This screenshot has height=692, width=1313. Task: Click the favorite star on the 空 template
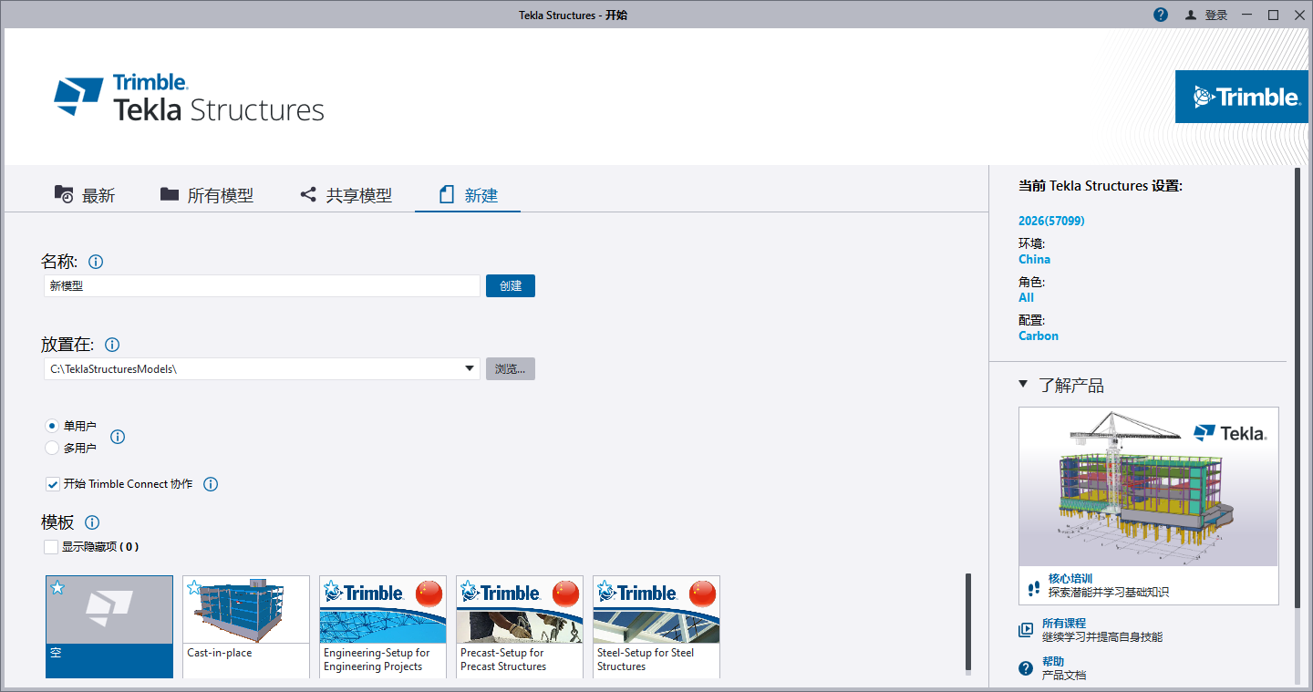pos(57,588)
